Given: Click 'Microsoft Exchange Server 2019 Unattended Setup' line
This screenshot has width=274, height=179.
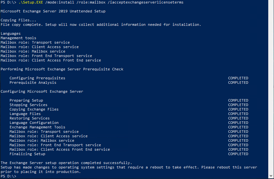Looking at the screenshot, I should 53,11.
